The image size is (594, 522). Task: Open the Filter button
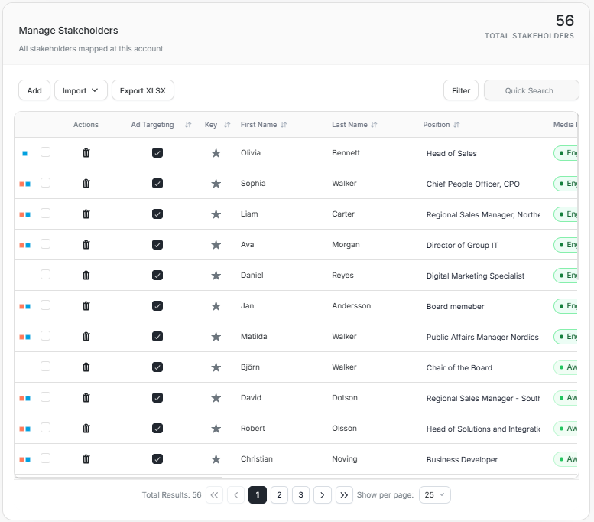(x=461, y=90)
